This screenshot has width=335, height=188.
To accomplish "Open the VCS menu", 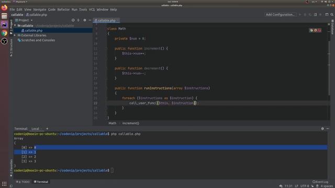I will (92, 9).
